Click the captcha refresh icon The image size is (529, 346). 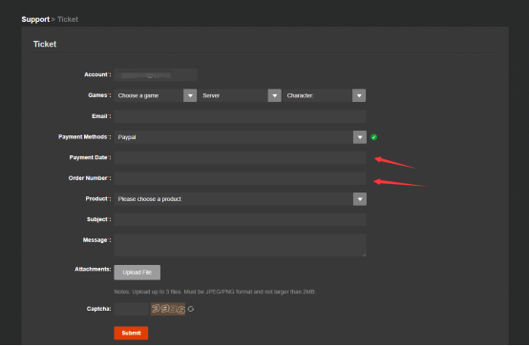click(x=191, y=309)
